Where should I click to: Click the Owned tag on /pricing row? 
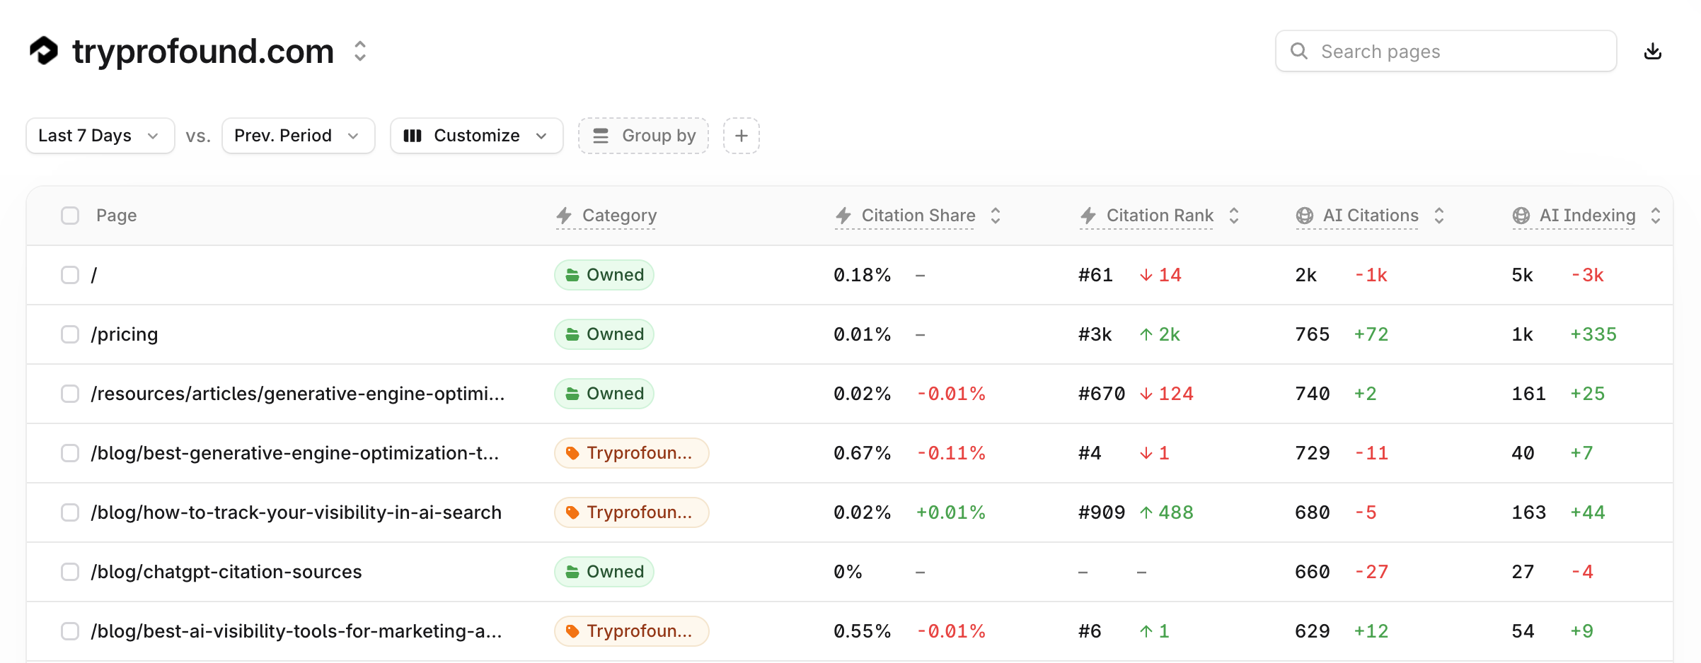click(604, 334)
